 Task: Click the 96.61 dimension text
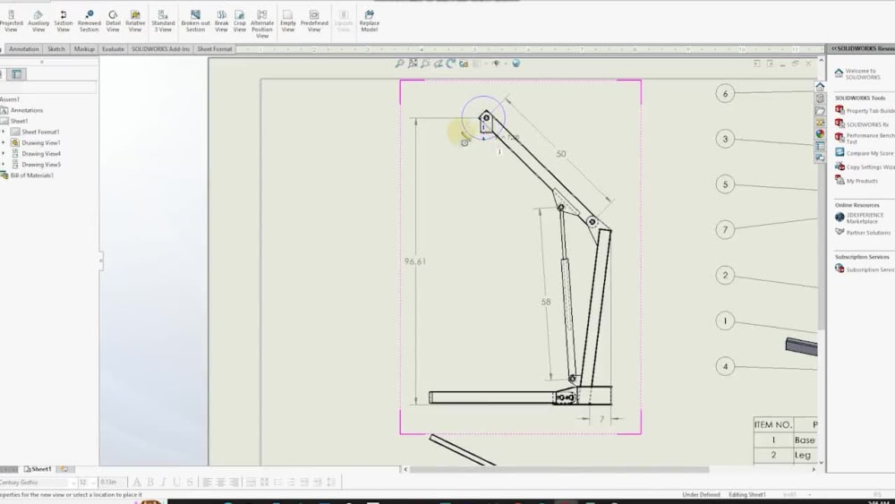pos(415,261)
